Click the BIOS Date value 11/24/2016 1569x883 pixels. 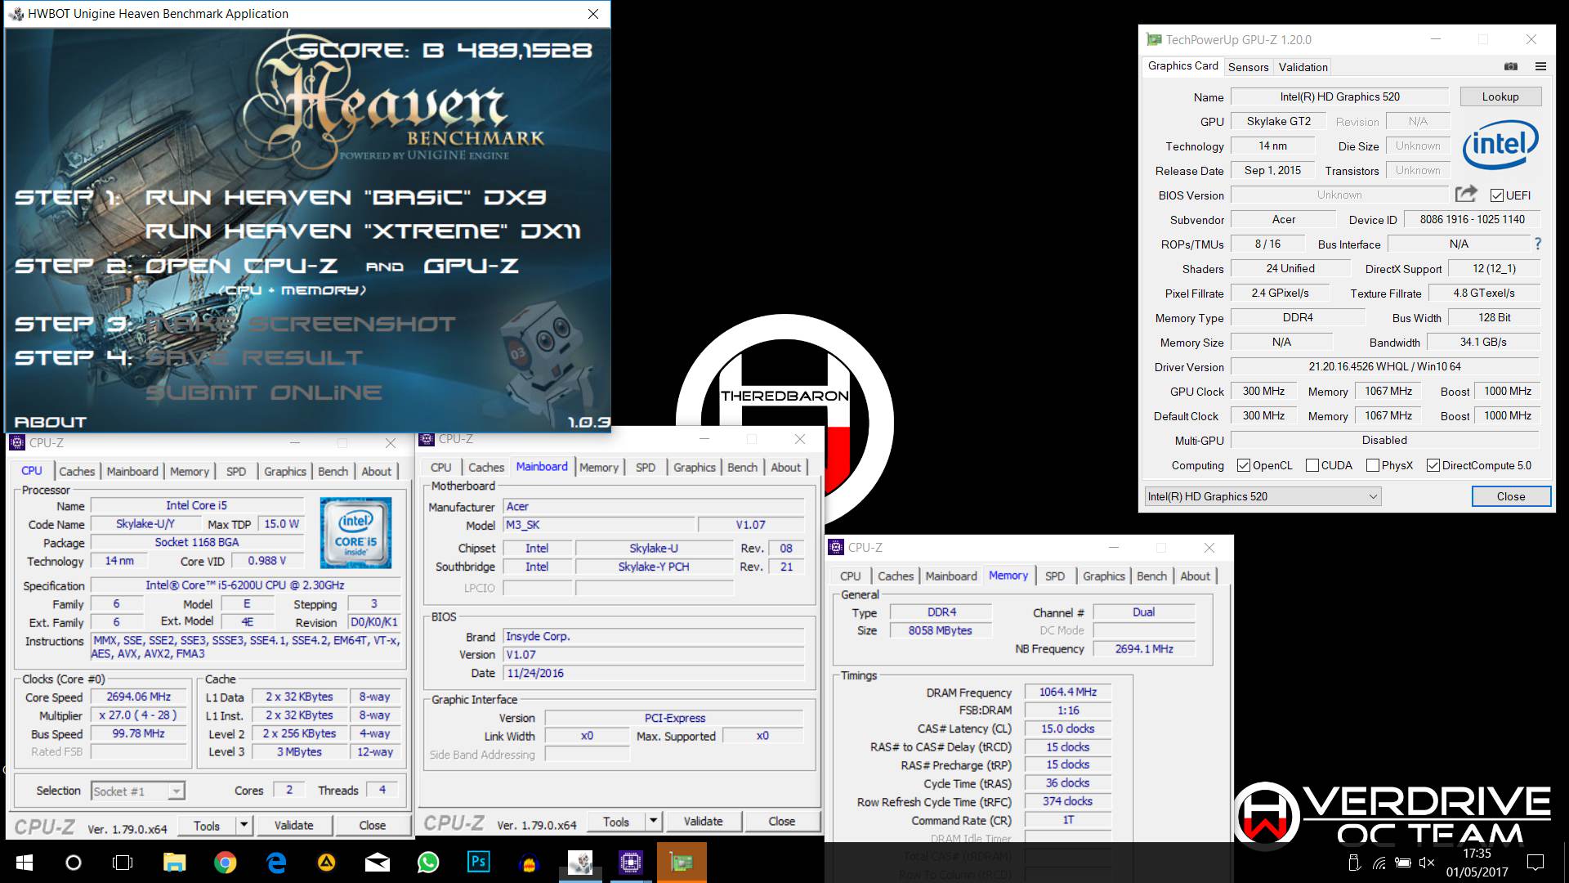[654, 673]
